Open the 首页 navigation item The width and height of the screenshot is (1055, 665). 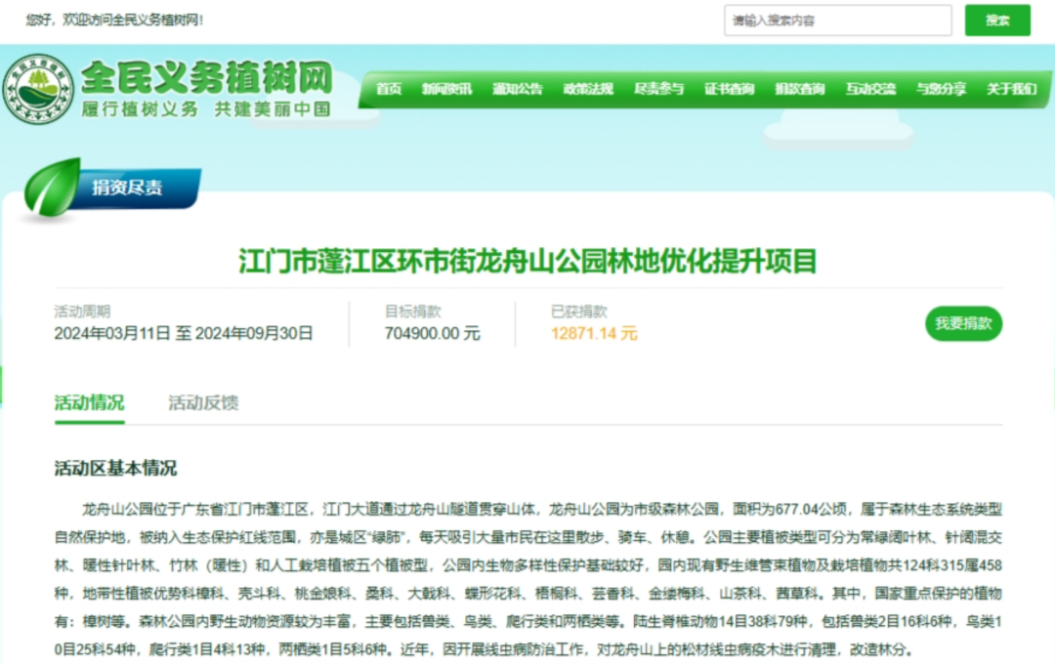coord(387,88)
